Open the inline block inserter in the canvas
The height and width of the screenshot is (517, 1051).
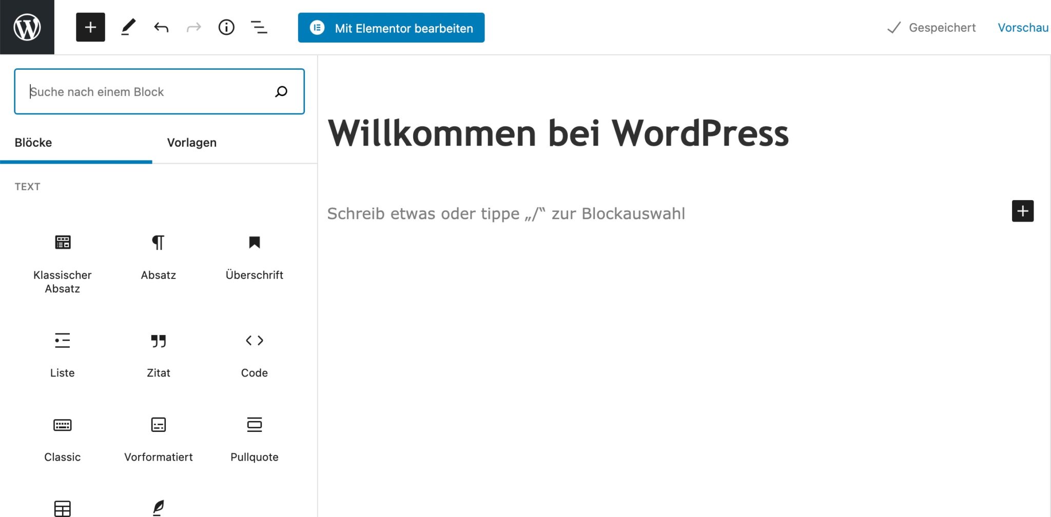click(1023, 211)
